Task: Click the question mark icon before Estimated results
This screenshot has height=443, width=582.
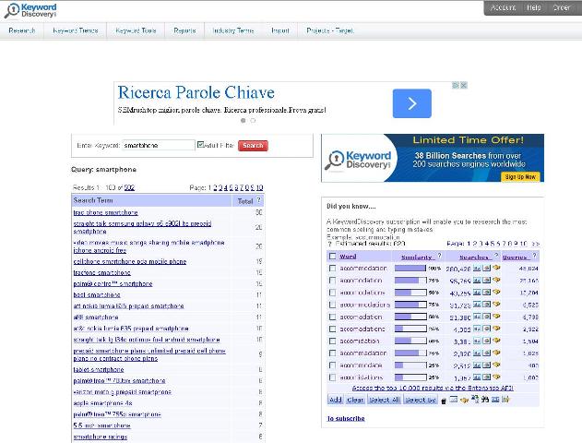Action: [x=329, y=244]
